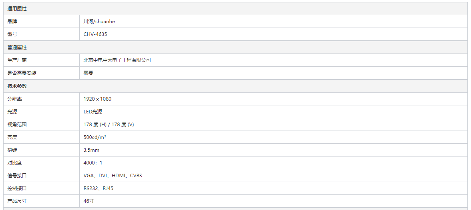Click the viewing angle value 178 度 (H) / 178 度 (V)
This screenshot has width=471, height=210.
[x=109, y=124]
